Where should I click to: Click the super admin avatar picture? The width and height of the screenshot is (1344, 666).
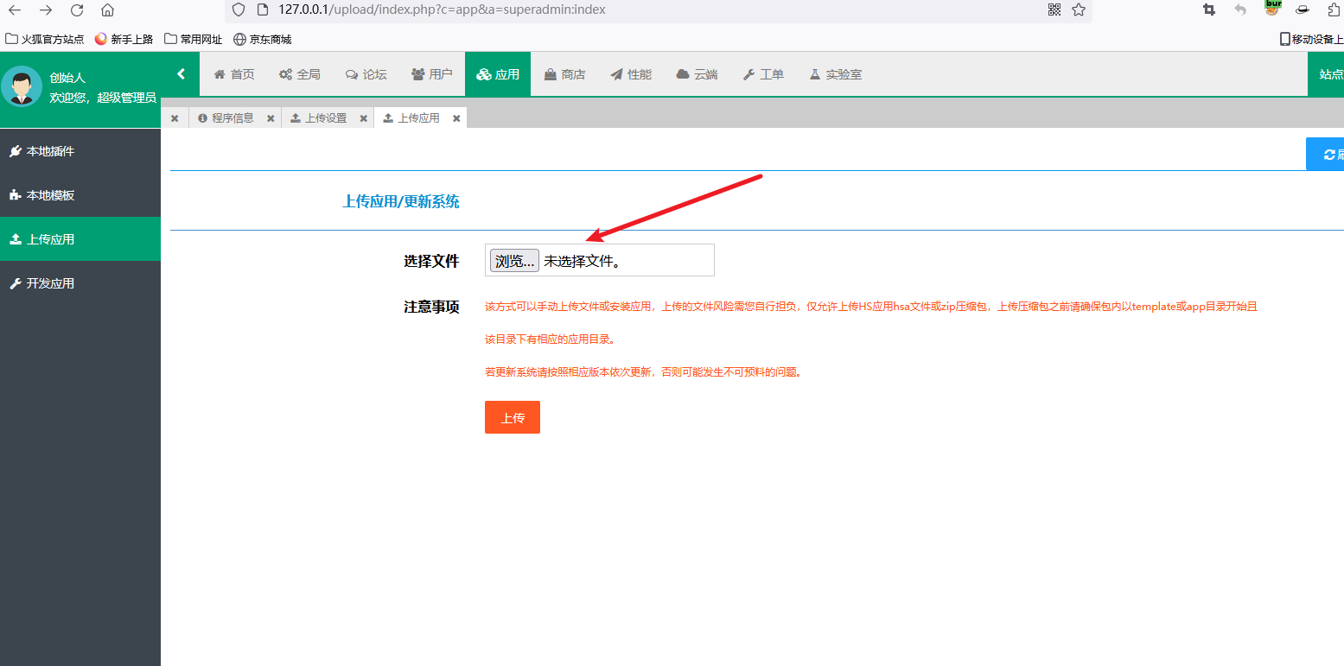pyautogui.click(x=22, y=86)
